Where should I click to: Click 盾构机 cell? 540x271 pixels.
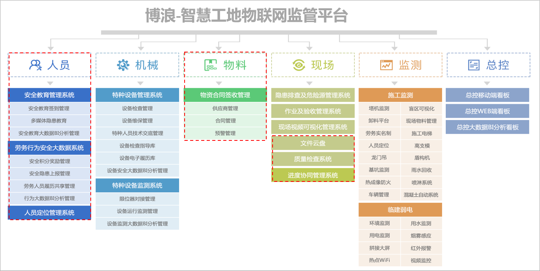(x=421, y=158)
